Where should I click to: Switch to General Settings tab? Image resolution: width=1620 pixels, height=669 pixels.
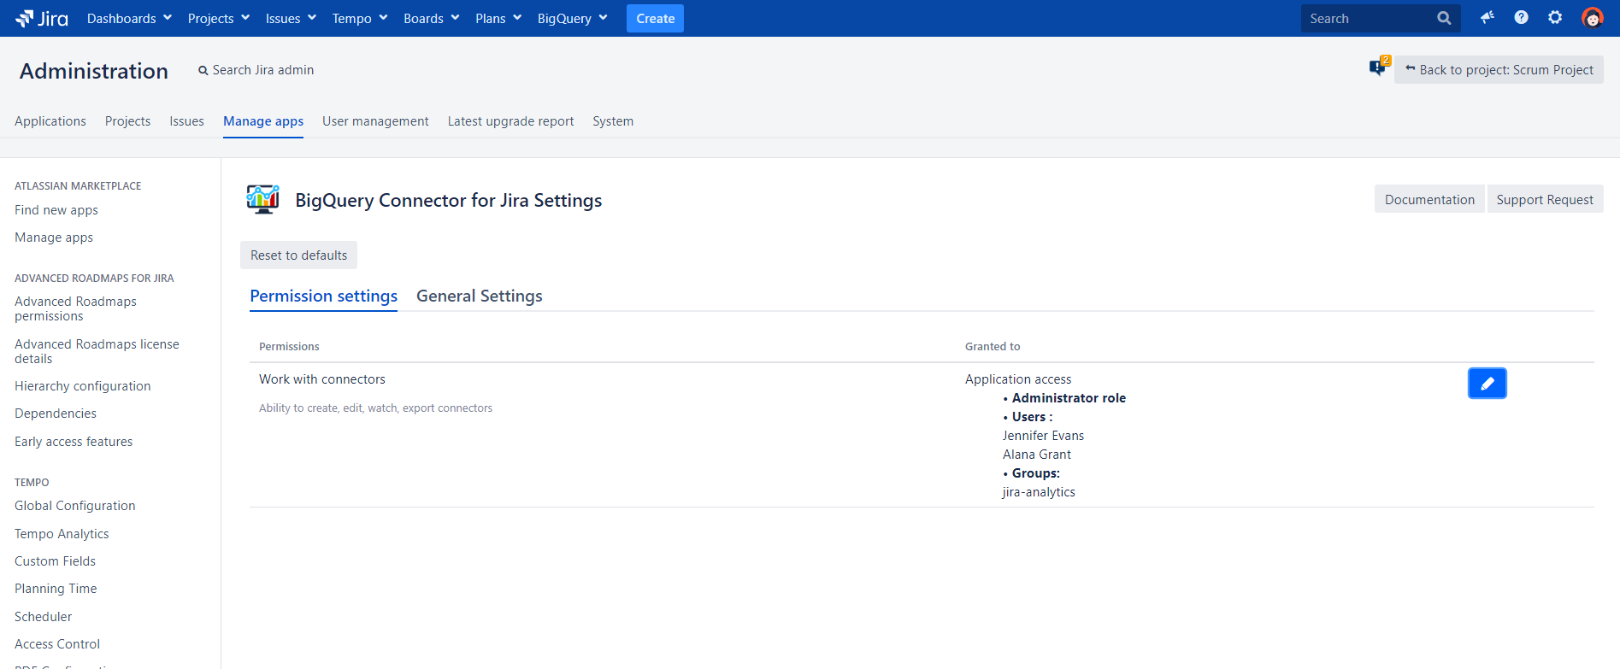pyautogui.click(x=479, y=296)
